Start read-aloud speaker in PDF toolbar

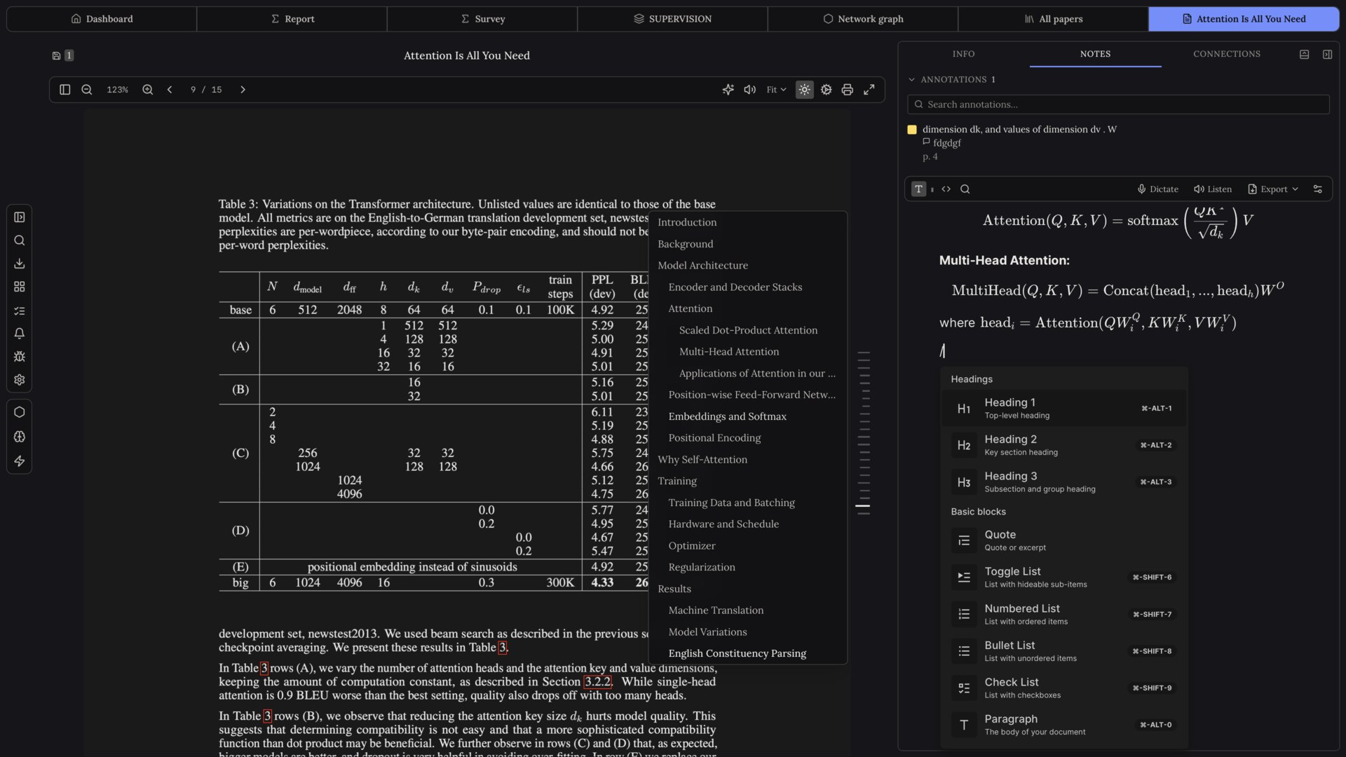[x=750, y=90]
